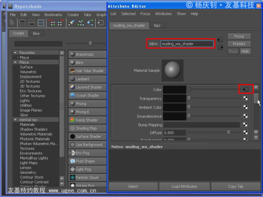This screenshot has height=197, width=263.
Task: Click the Load Attributes button
Action: [184, 186]
